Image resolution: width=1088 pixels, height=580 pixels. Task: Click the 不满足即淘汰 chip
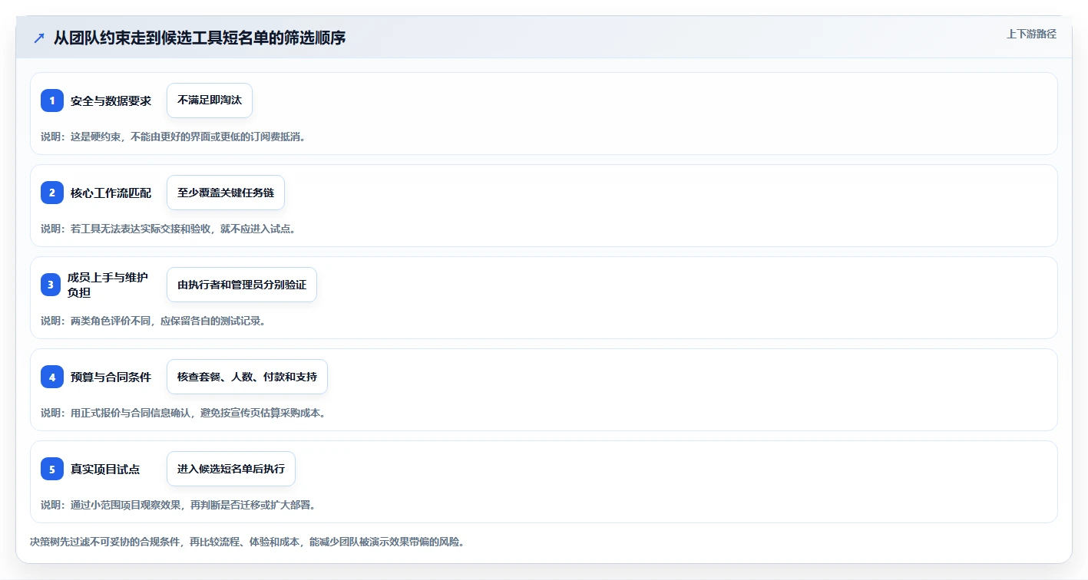210,101
